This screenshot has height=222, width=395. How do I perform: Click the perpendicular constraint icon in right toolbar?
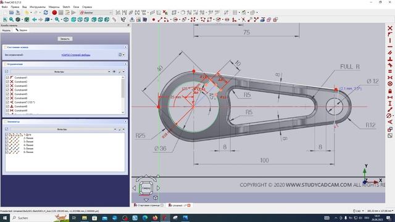[x=390, y=59]
